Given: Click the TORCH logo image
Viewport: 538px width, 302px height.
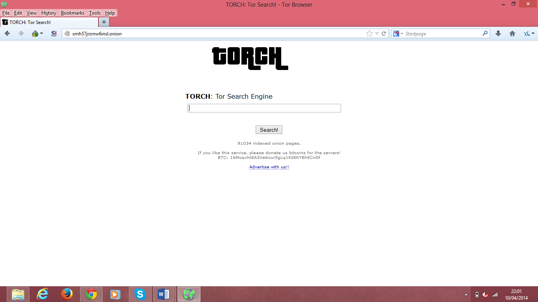Looking at the screenshot, I should (x=250, y=59).
